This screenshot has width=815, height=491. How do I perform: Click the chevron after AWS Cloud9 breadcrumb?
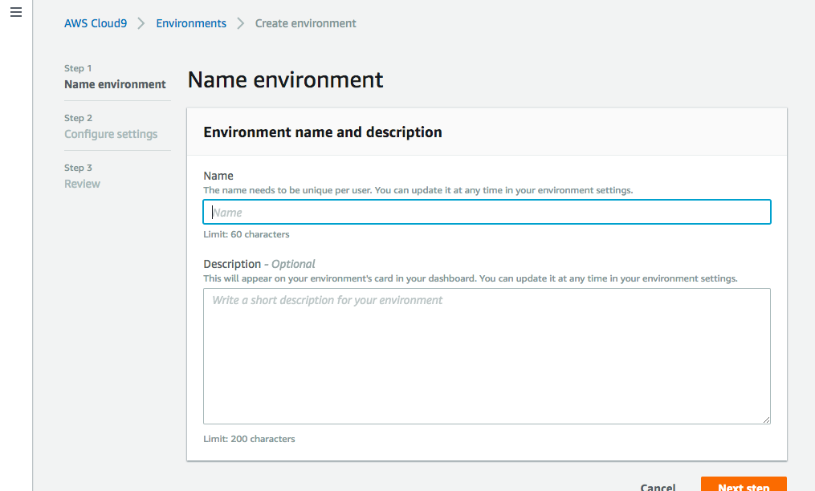tap(141, 23)
